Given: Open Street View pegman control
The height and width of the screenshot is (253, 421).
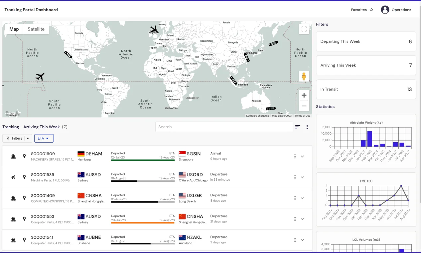Looking at the screenshot, I should 304,77.
